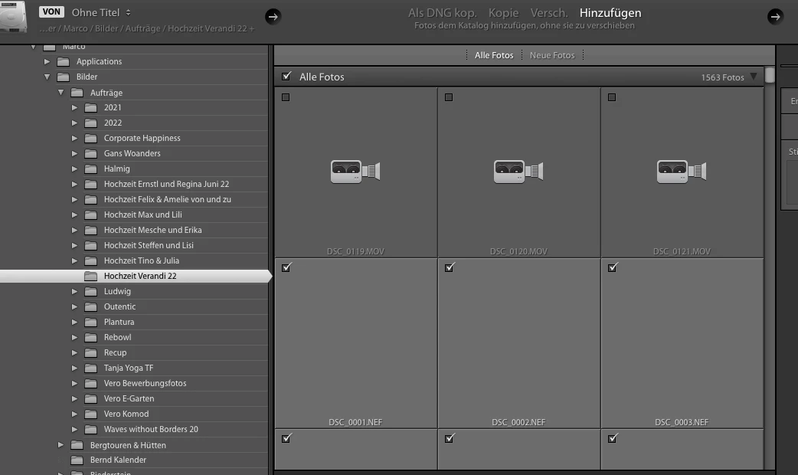The height and width of the screenshot is (475, 798).
Task: Click the folder icon next to Bernd Kalender
Action: click(x=77, y=460)
